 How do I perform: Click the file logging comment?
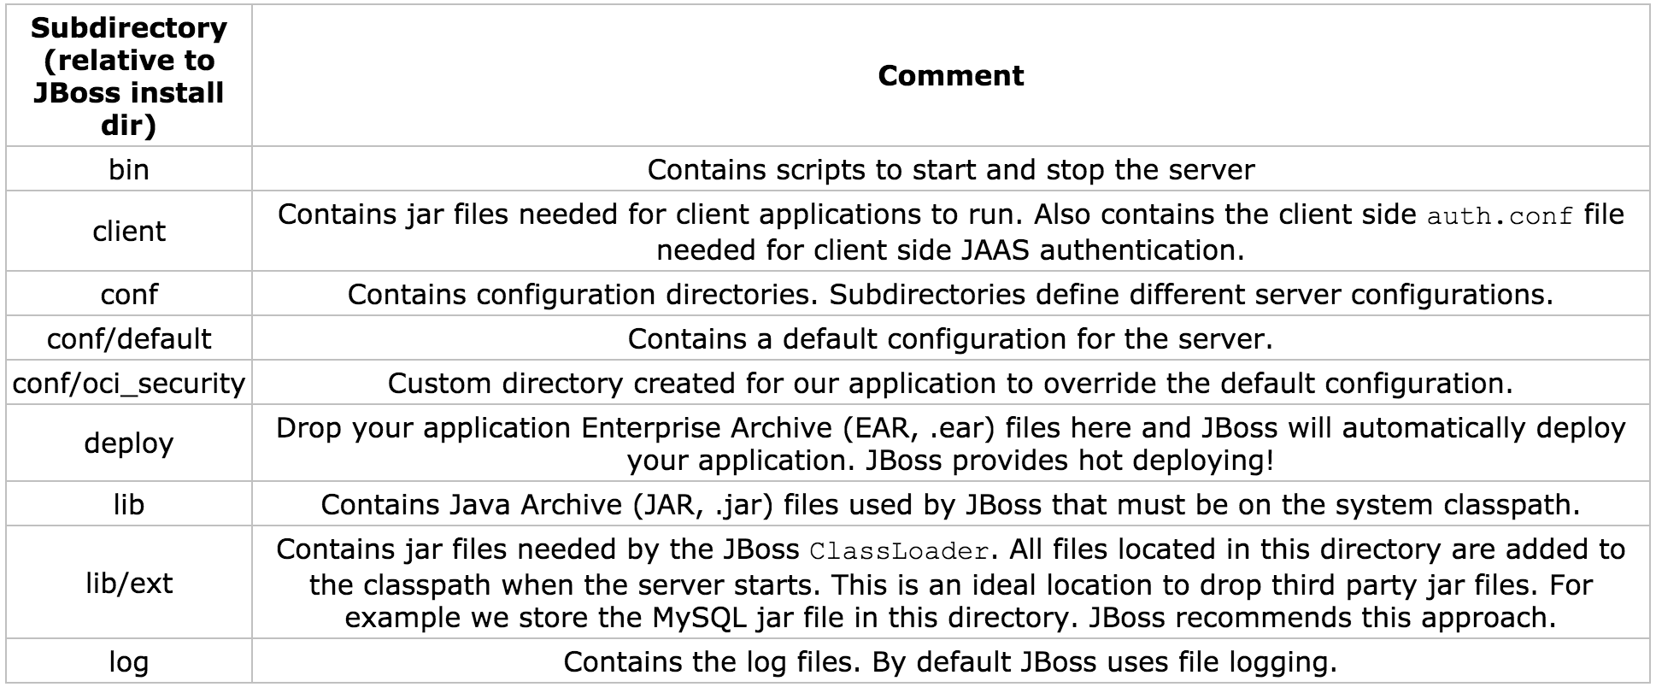[x=950, y=661]
